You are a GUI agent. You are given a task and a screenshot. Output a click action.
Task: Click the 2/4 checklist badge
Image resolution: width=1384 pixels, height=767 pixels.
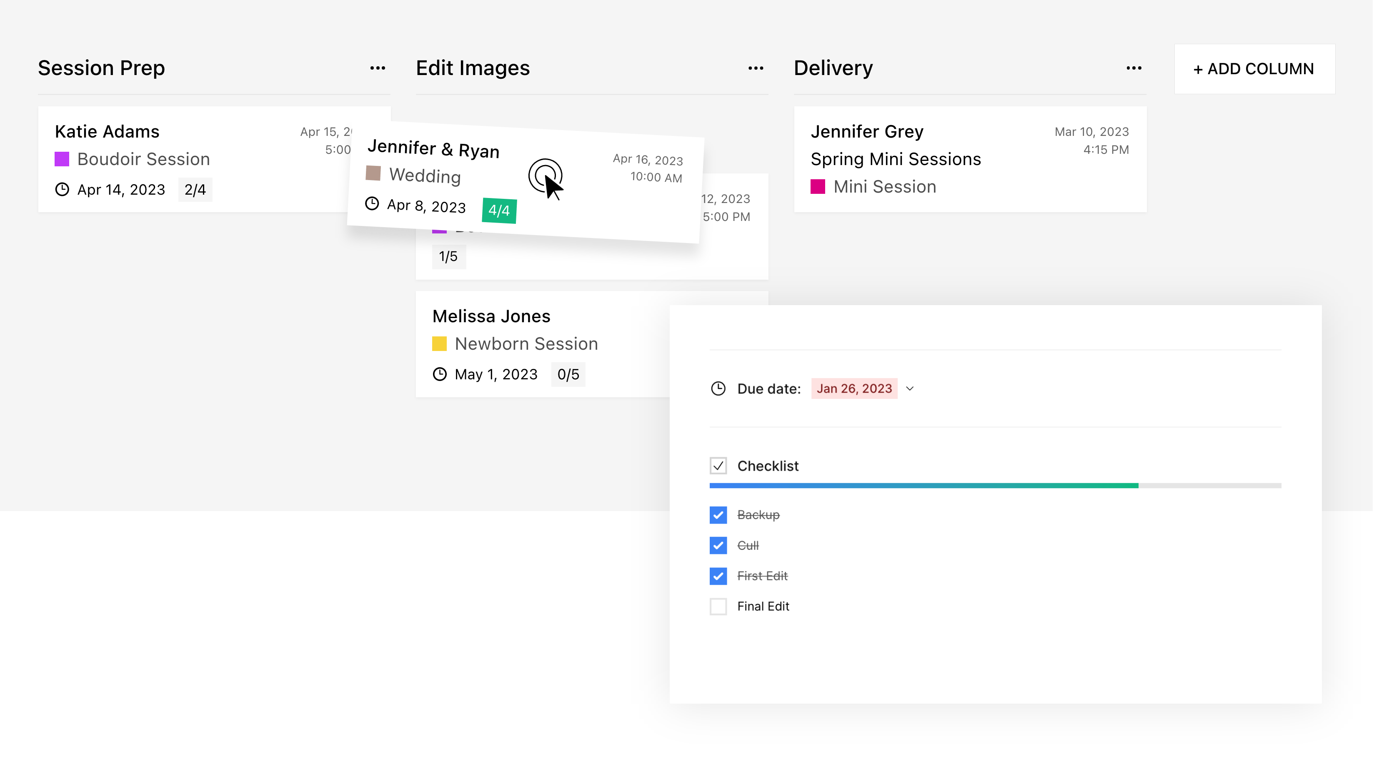(x=197, y=191)
